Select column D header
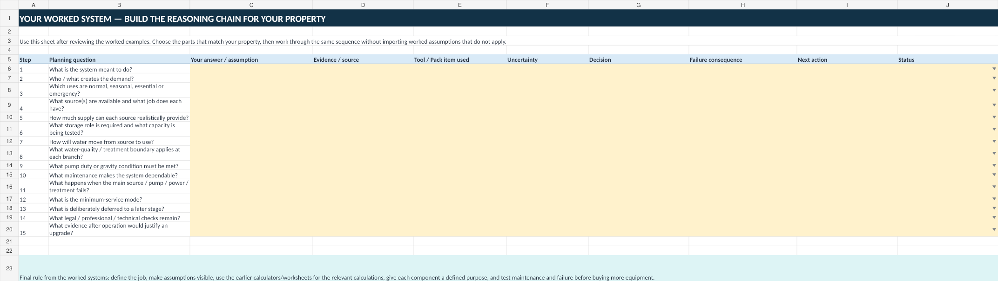The width and height of the screenshot is (998, 281). [x=363, y=5]
